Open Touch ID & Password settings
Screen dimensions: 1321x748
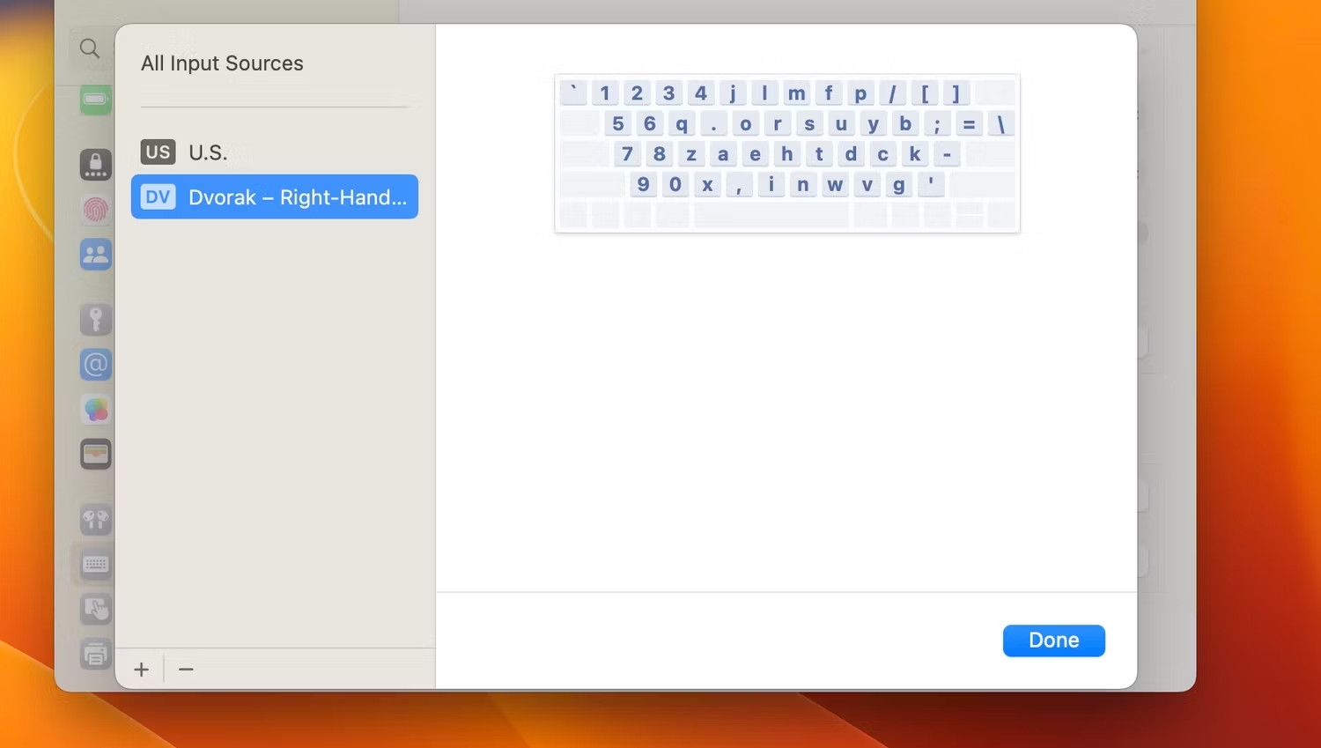coord(96,210)
